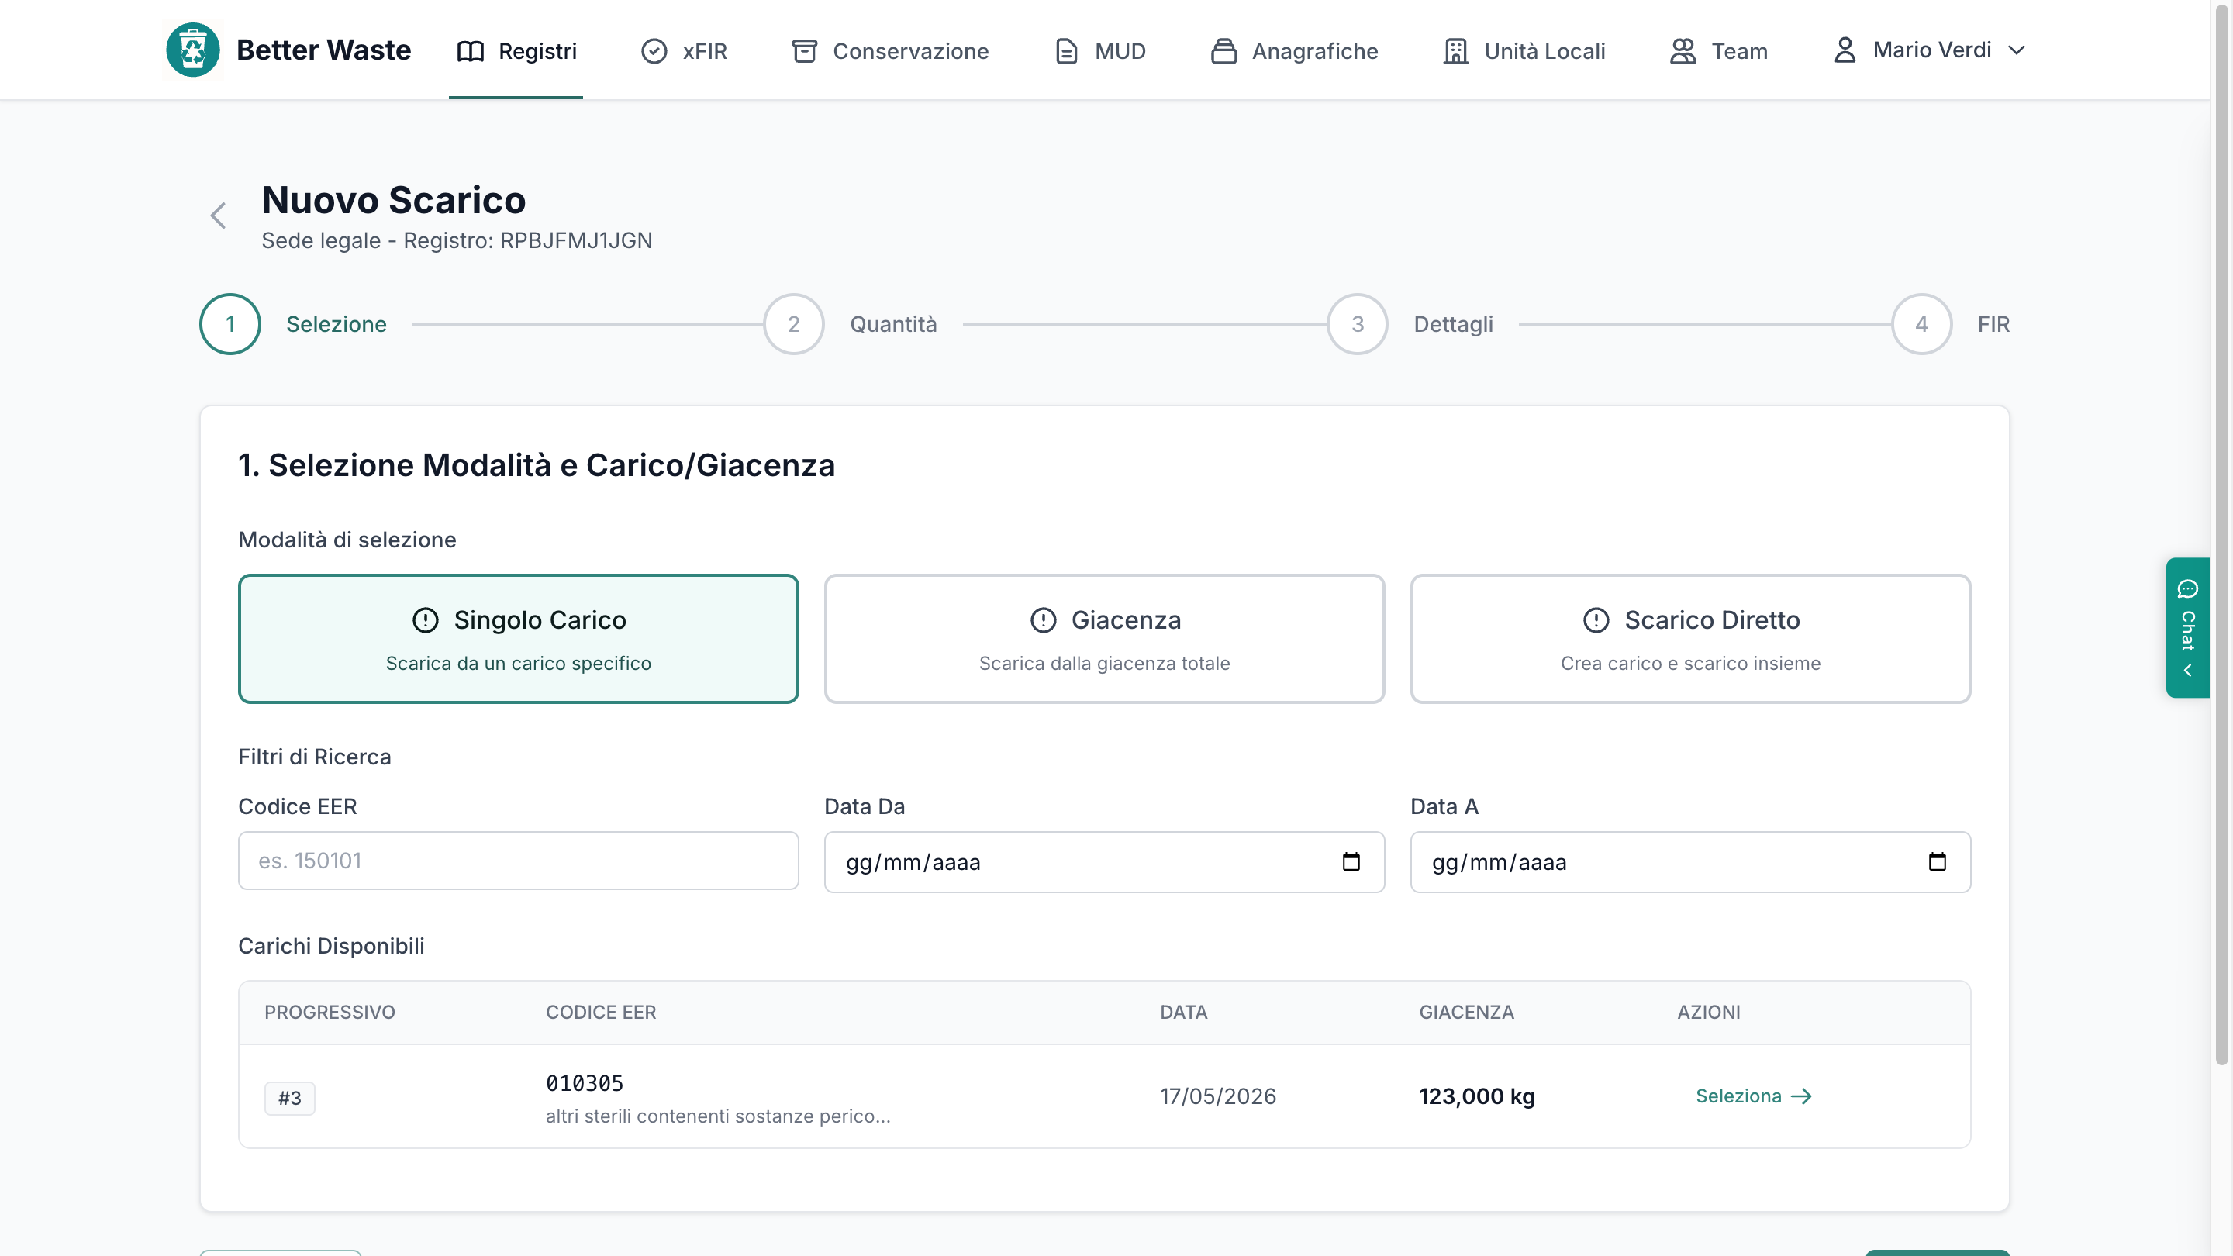Open the Data A calendar picker icon
Viewport: 2233px width, 1256px height.
pos(1937,861)
